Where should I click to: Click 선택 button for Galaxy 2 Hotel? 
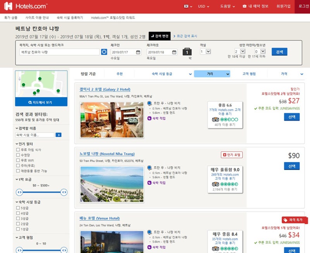(292, 117)
